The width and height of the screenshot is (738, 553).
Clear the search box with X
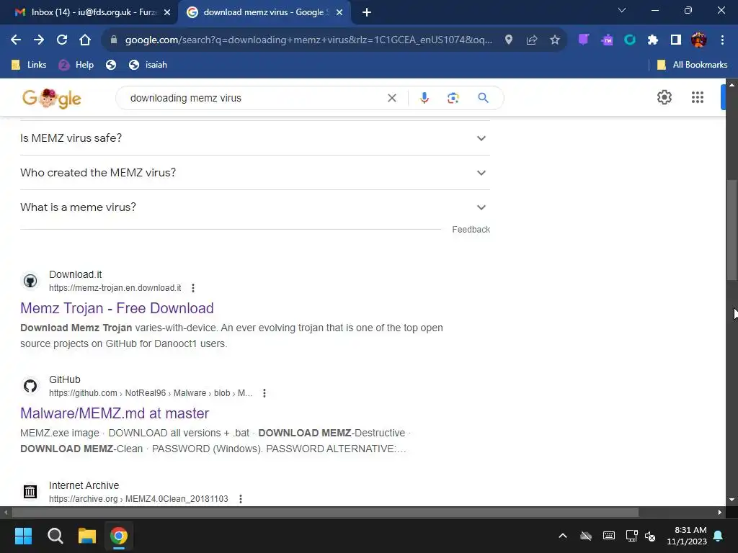point(391,98)
